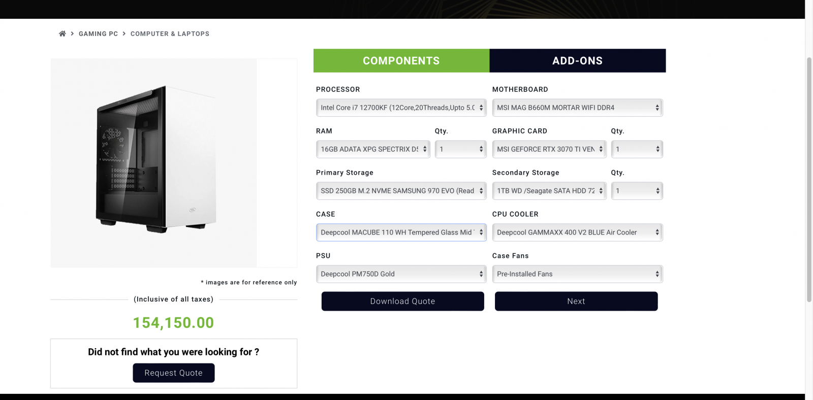The height and width of the screenshot is (400, 813).
Task: Click the Request Quote button
Action: click(174, 373)
